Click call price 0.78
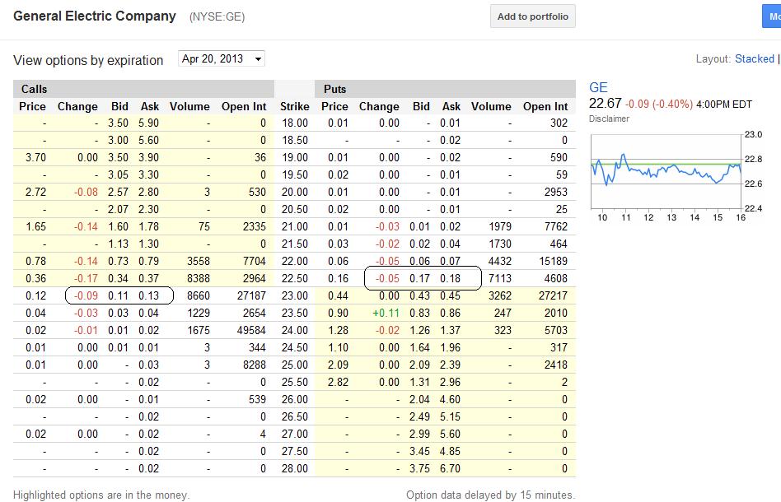Image resolution: width=781 pixels, height=502 pixels. (x=35, y=261)
